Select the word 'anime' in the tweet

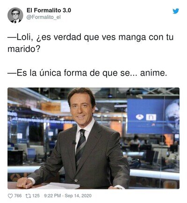point(152,73)
